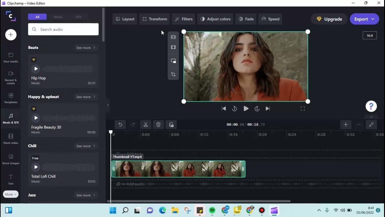385x217 pixels.
Task: Preview the Hip Hop track
Action: coord(36,69)
